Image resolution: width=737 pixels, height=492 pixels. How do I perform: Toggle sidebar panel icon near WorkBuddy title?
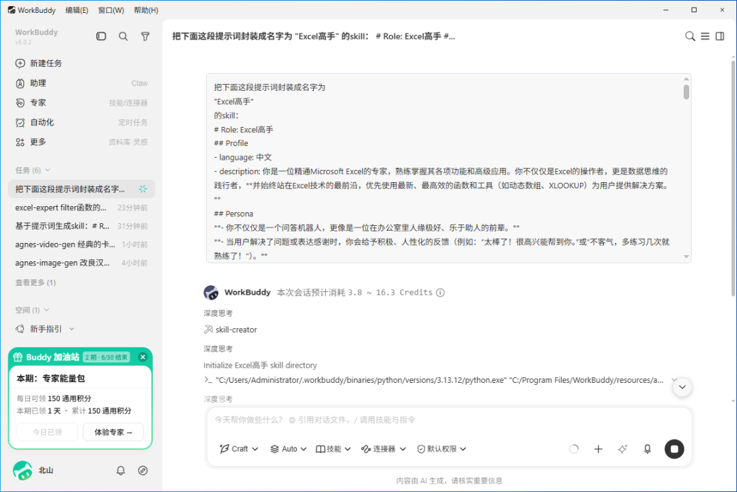tap(101, 36)
